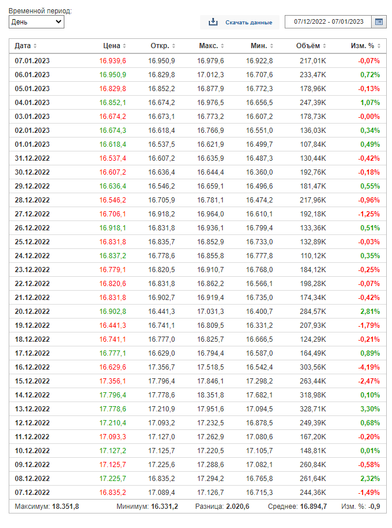Sort by Объём column arrows
Screen dimensions: 392x528
[324, 46]
